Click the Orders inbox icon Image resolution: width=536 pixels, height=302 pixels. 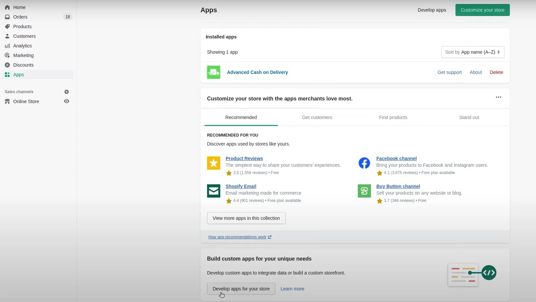pos(7,17)
